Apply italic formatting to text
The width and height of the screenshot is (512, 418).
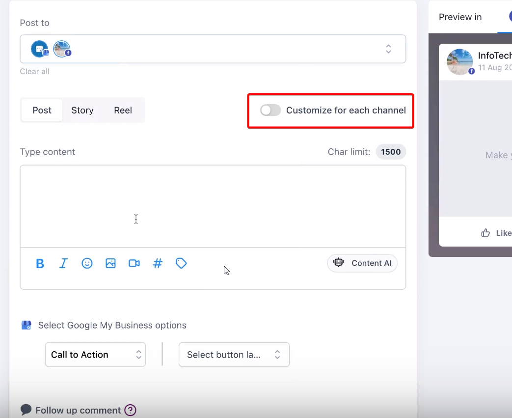[63, 264]
